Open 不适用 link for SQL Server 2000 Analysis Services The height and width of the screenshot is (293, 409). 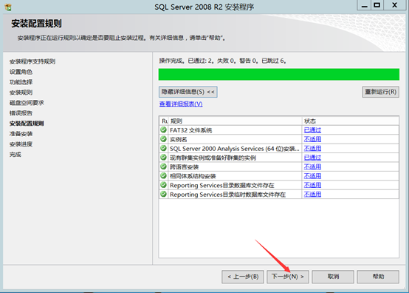click(312, 149)
